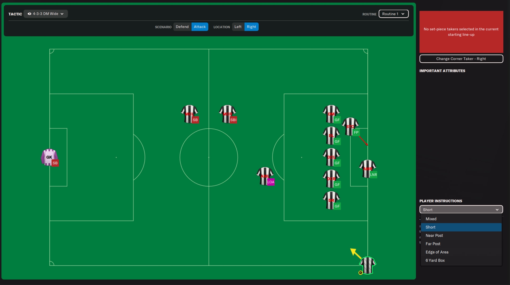Select Edge of Area instruction option
This screenshot has height=285, width=510.
pos(437,252)
